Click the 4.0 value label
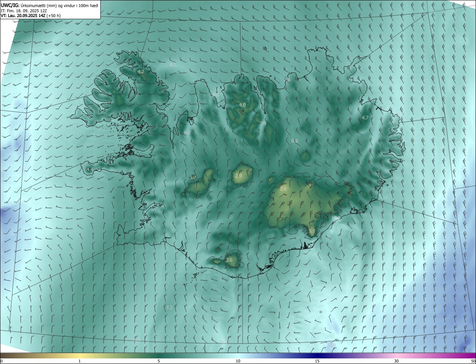The width and height of the screenshot is (476, 364). click(242, 105)
